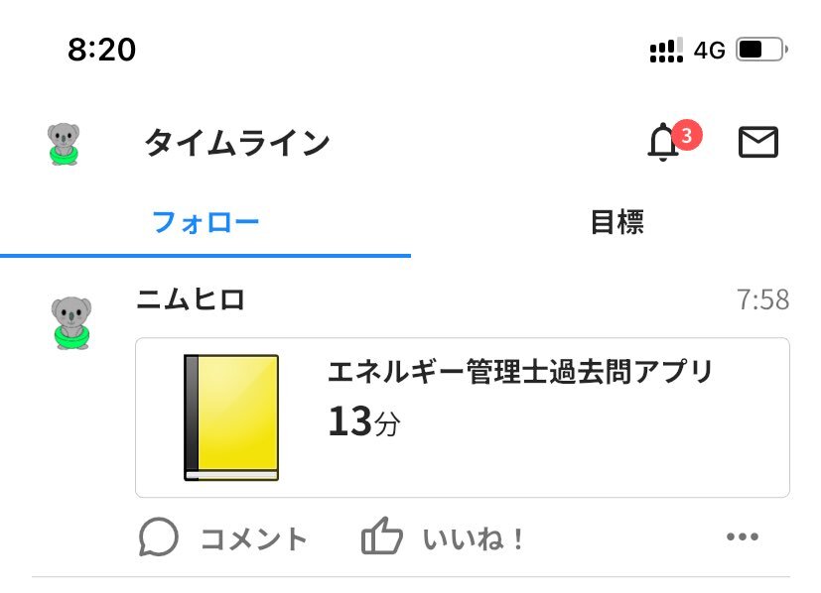821x593 pixels.
Task: Tap the 7:58 post timestamp
Action: (762, 299)
